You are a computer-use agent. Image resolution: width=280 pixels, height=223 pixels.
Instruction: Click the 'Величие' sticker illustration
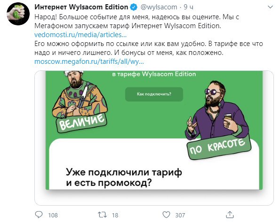click(x=80, y=102)
